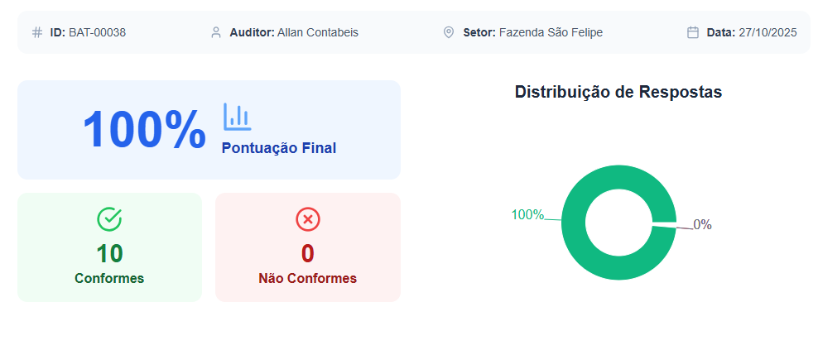This screenshot has height=350, width=818.
Task: Click the bar chart icon above Pontuação Final
Action: 237,117
